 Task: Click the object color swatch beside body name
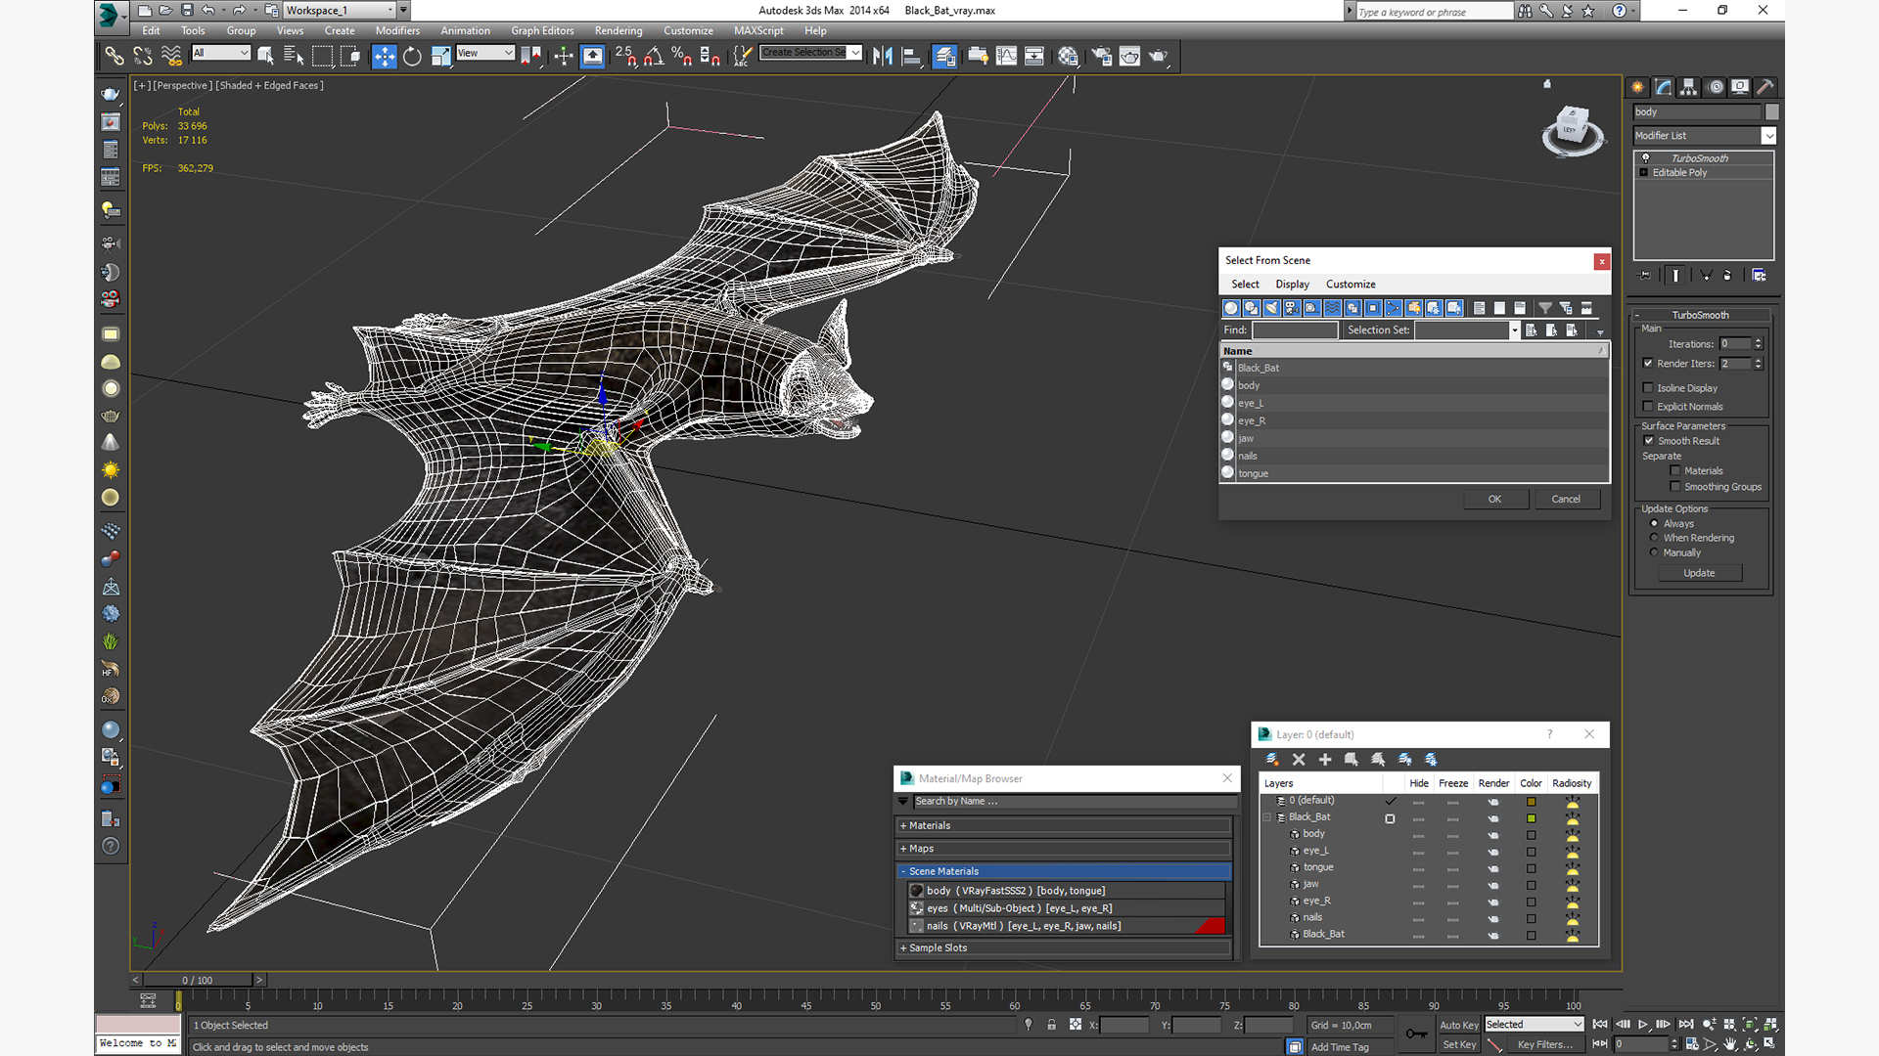(1771, 112)
